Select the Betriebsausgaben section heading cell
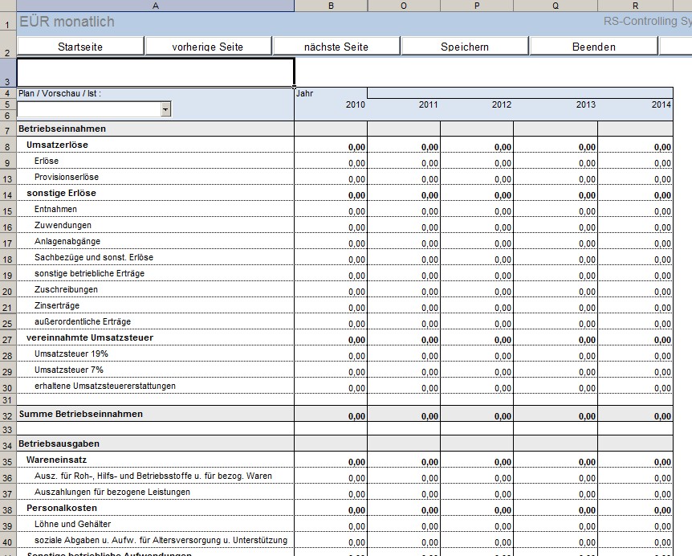This screenshot has width=692, height=556. coord(155,444)
